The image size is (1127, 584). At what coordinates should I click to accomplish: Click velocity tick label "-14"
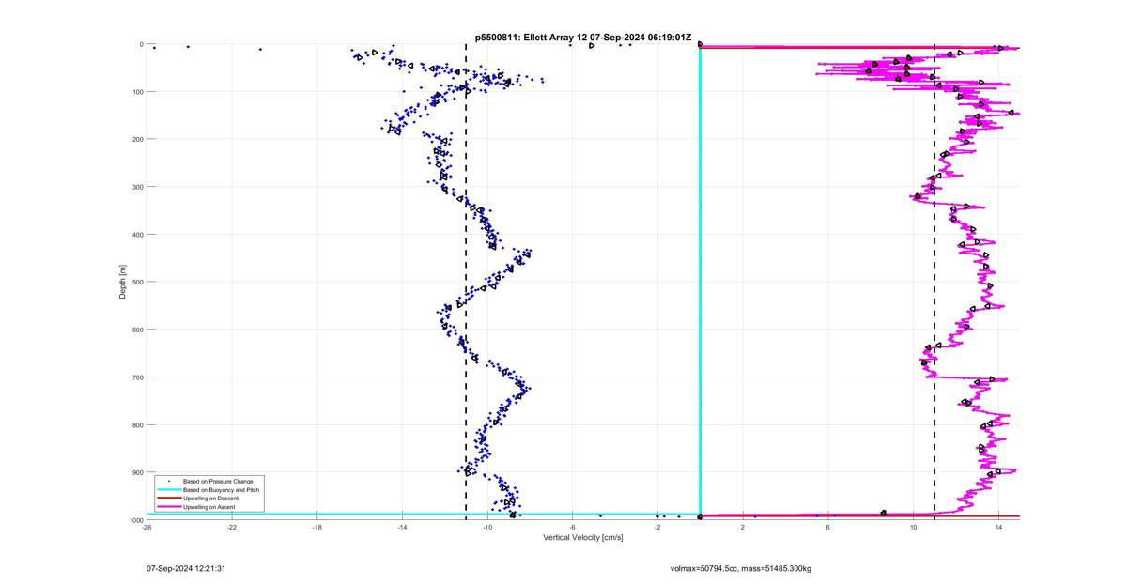coord(402,528)
